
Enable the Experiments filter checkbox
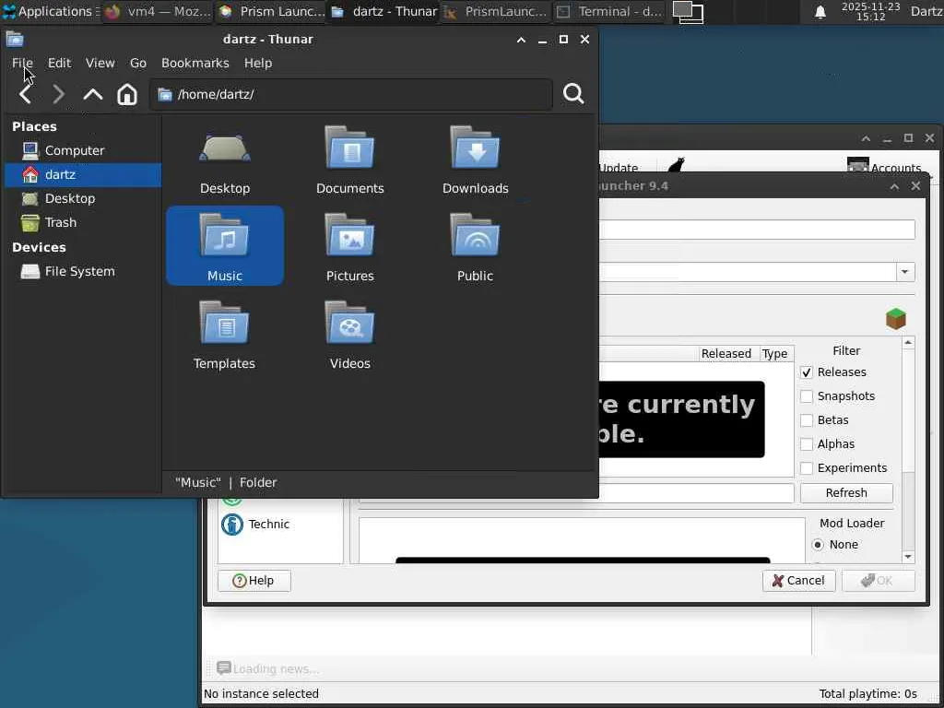(x=807, y=468)
